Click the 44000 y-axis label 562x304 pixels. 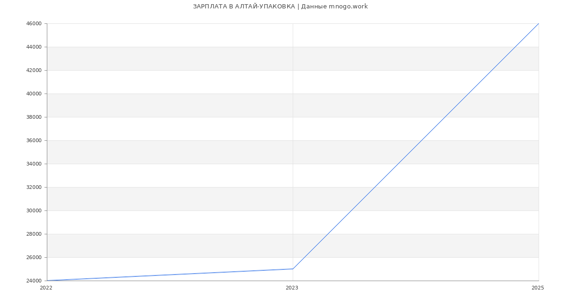click(34, 47)
